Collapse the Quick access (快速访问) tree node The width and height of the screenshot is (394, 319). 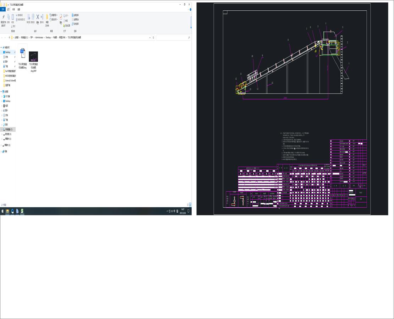click(x=1, y=47)
